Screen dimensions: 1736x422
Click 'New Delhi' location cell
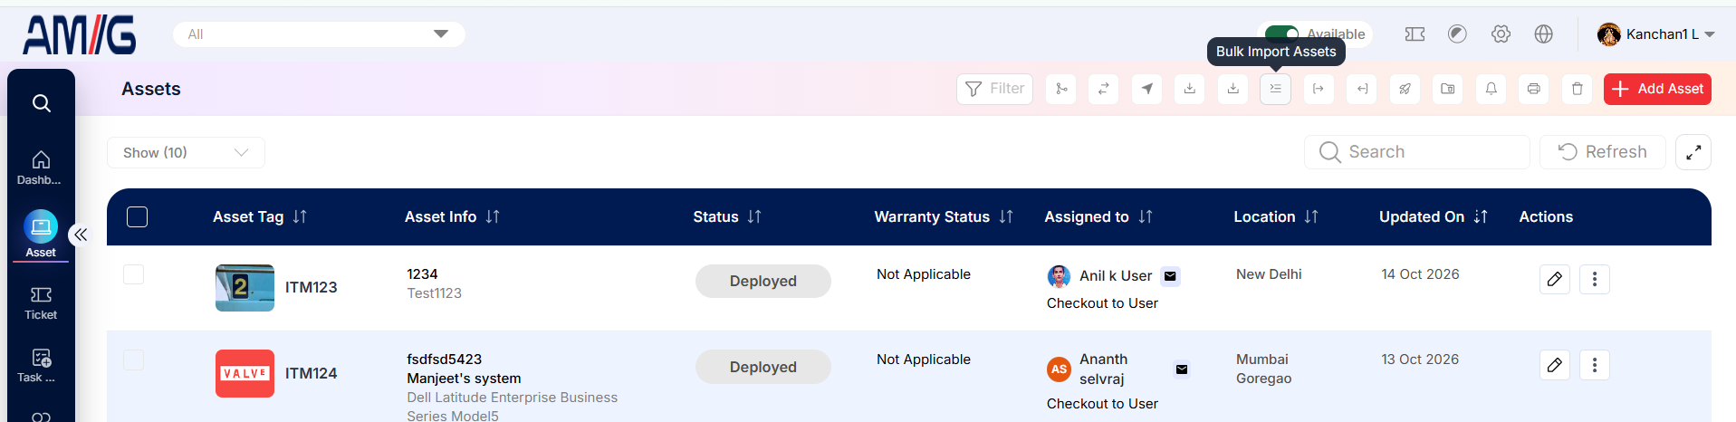pos(1269,274)
